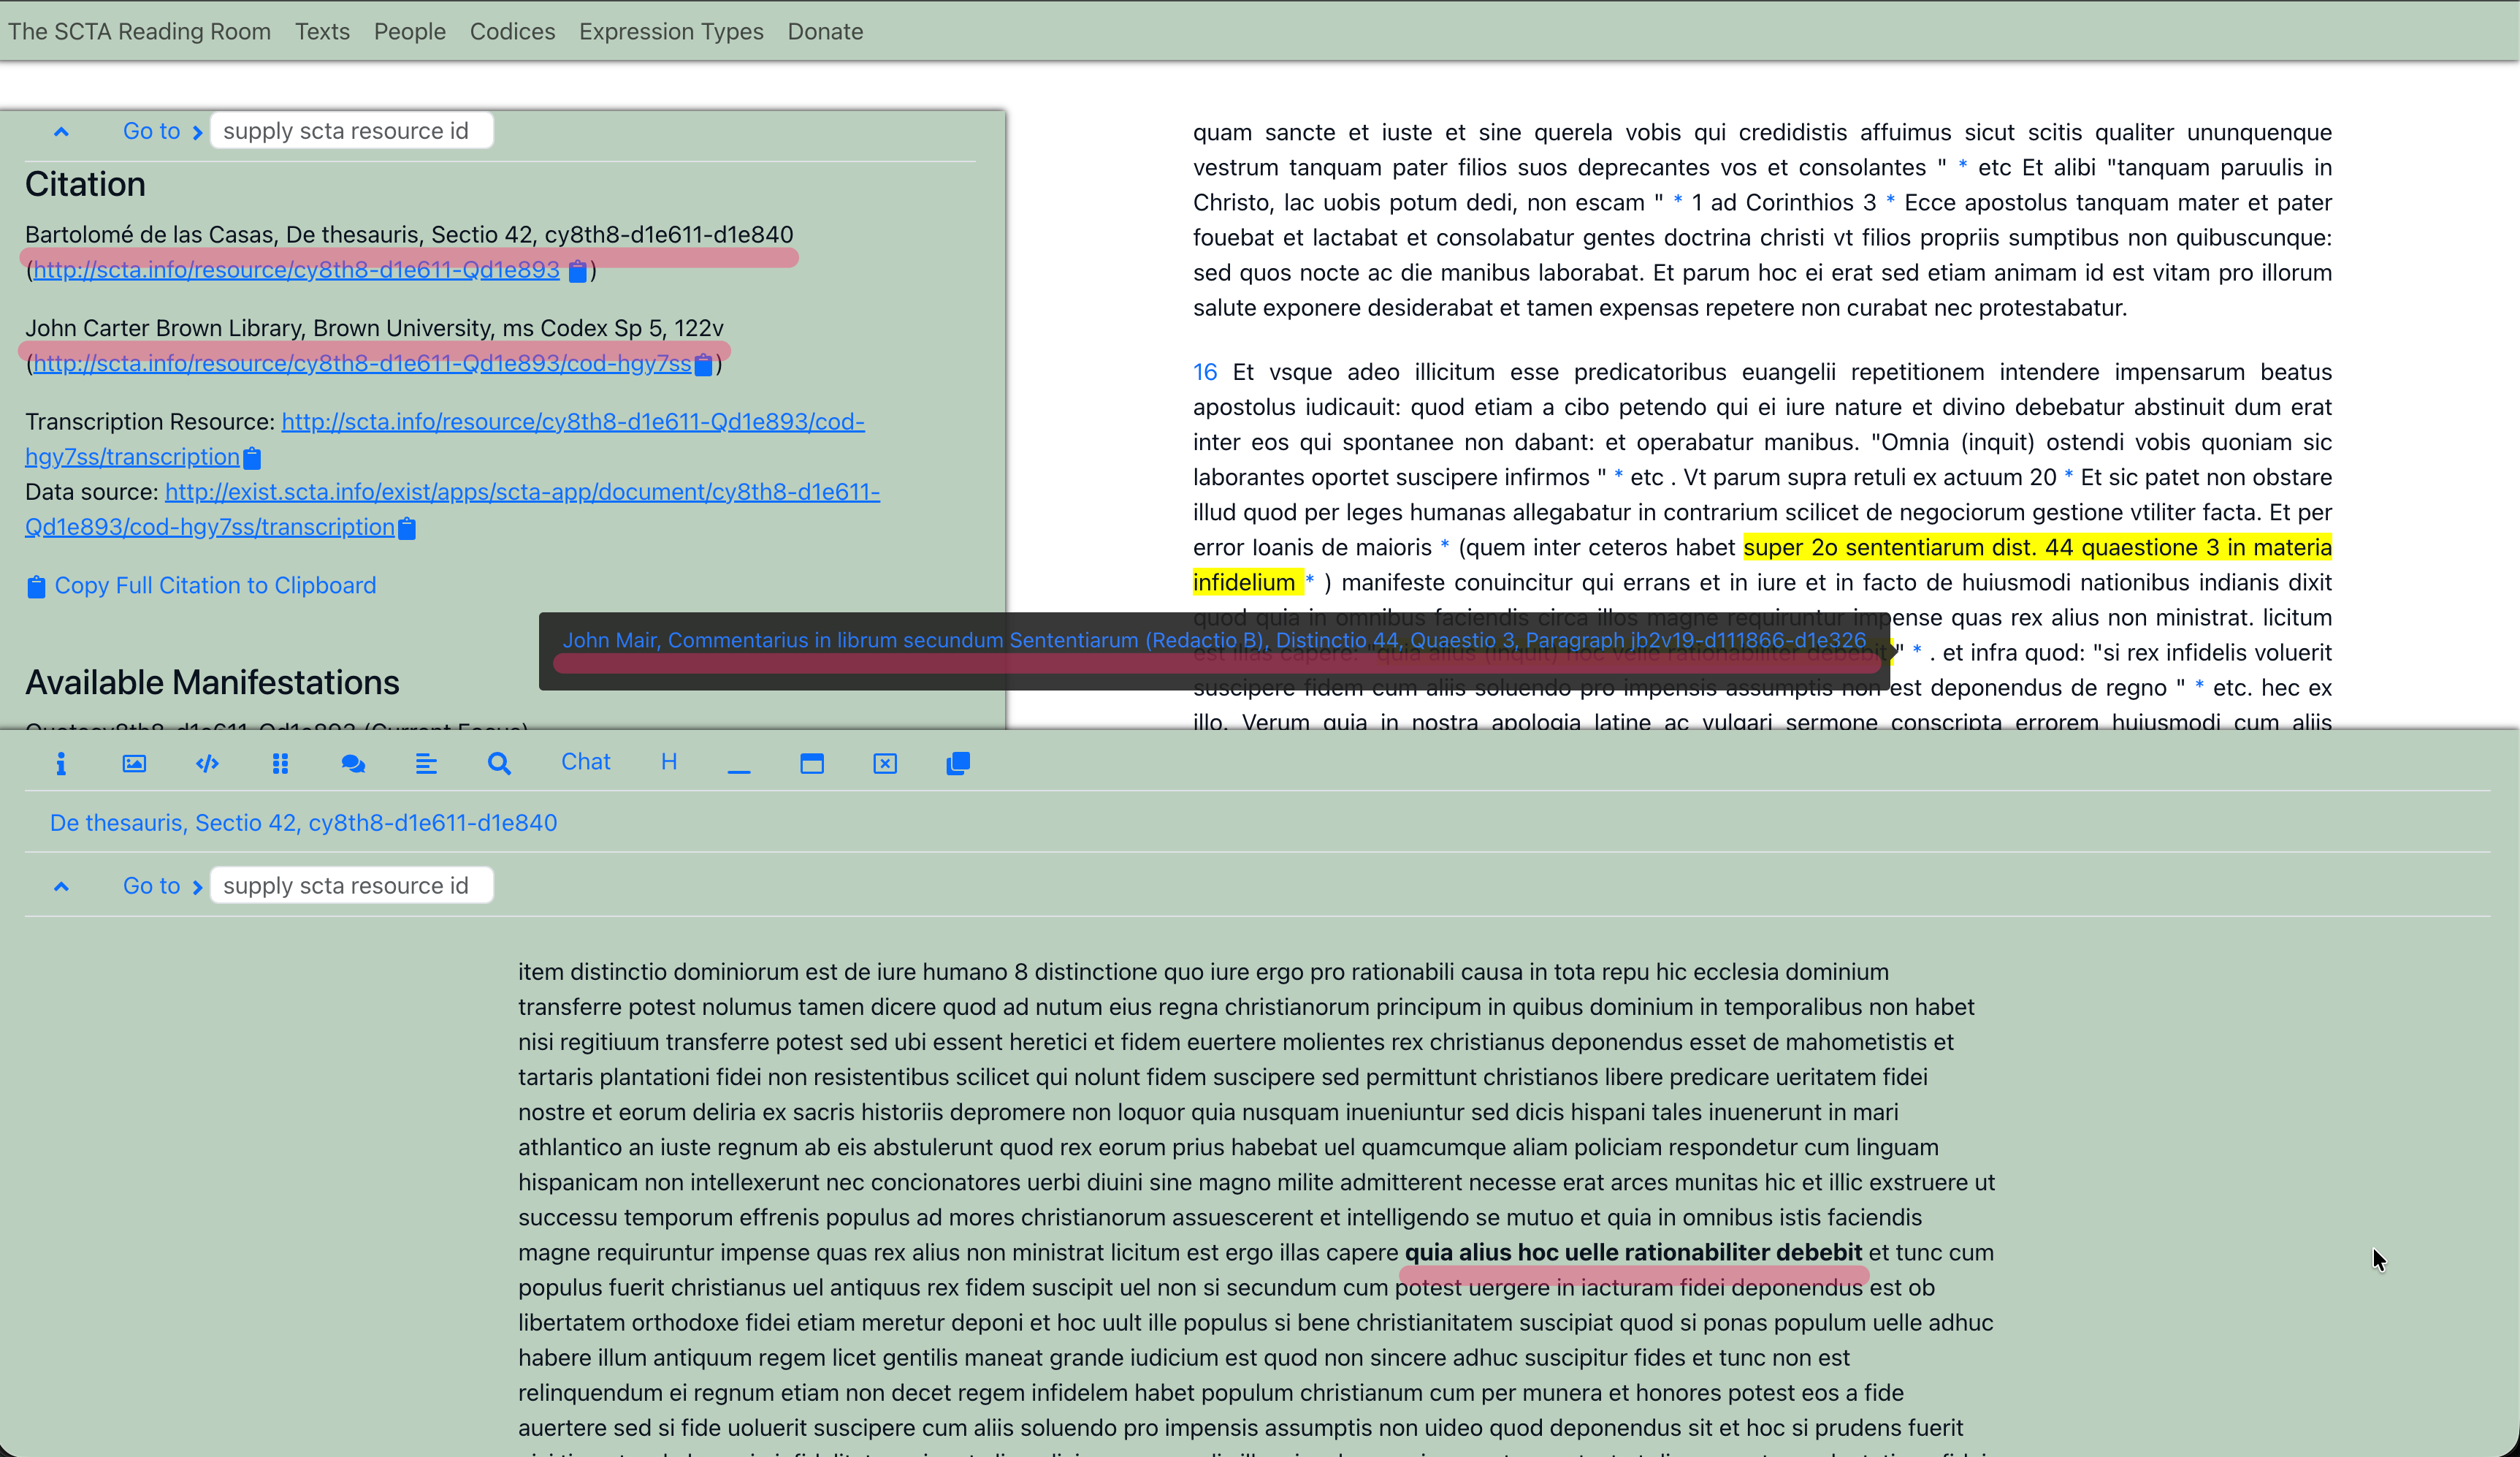
Task: Focus resource id field in citation panel
Action: point(352,131)
